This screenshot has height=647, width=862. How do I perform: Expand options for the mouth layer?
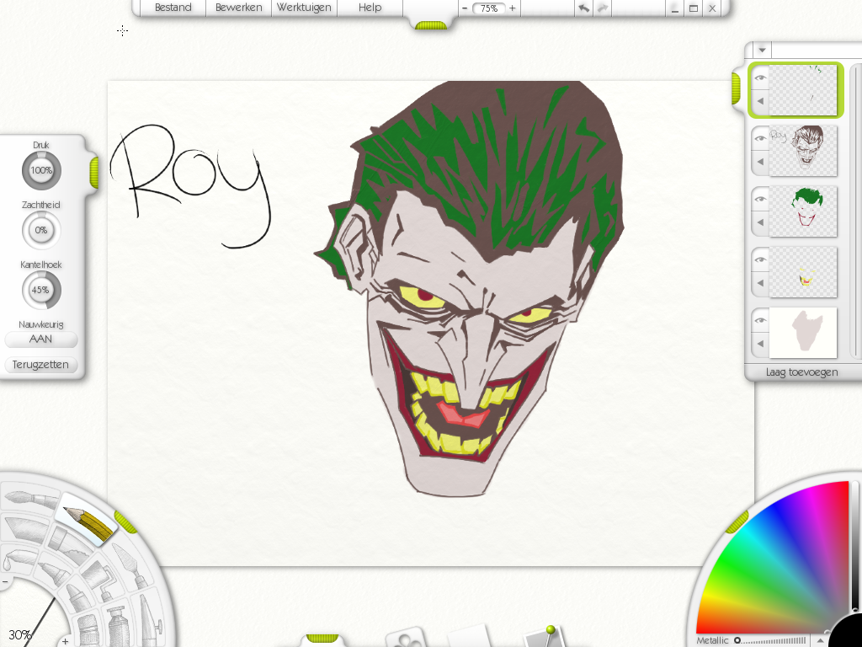click(758, 282)
